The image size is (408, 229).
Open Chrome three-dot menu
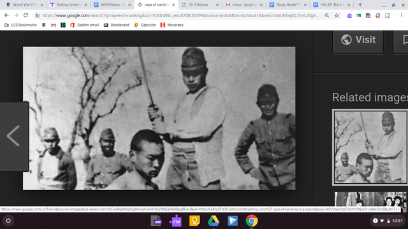[x=402, y=15]
